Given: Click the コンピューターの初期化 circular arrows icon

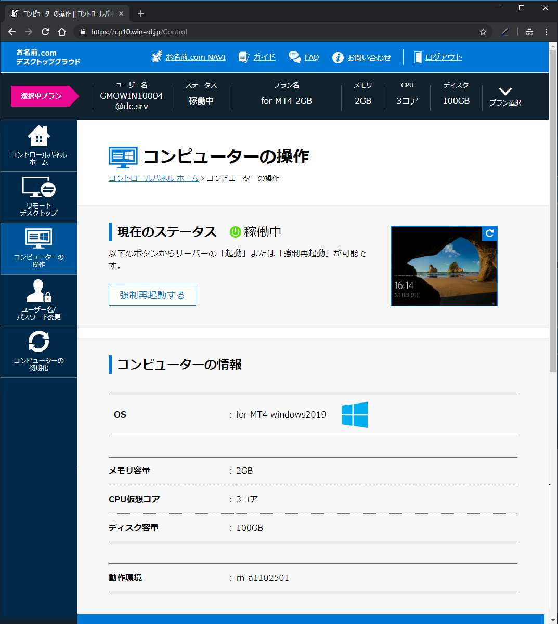Looking at the screenshot, I should (38, 342).
